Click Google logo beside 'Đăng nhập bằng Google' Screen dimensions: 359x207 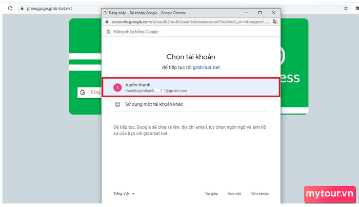108,32
